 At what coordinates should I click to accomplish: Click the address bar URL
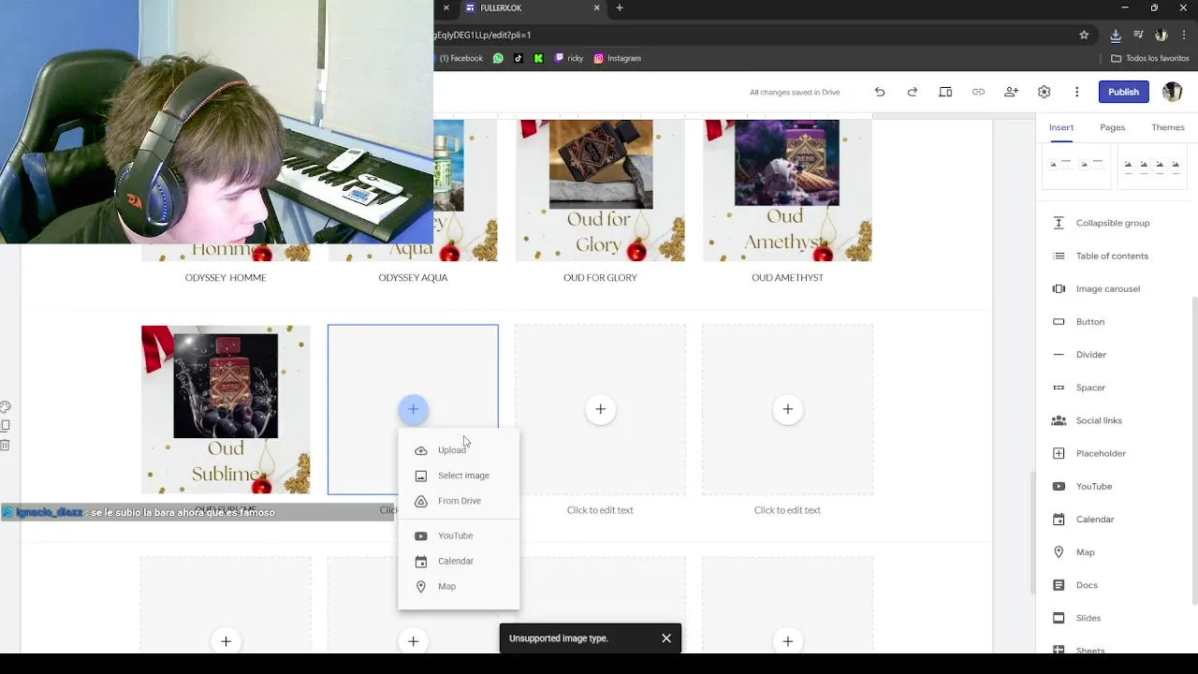click(483, 35)
